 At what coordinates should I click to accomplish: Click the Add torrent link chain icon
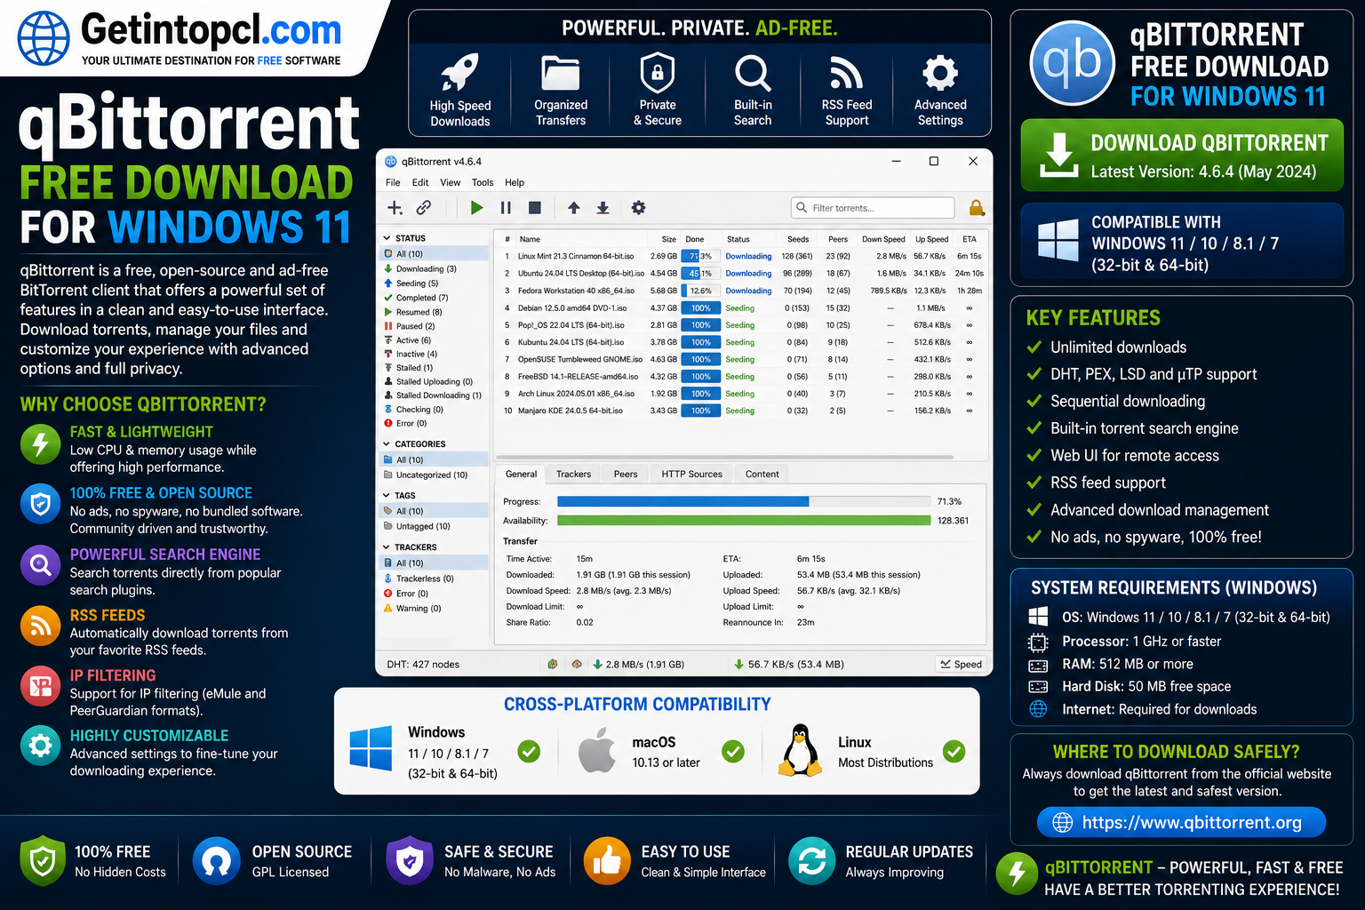[x=424, y=208]
